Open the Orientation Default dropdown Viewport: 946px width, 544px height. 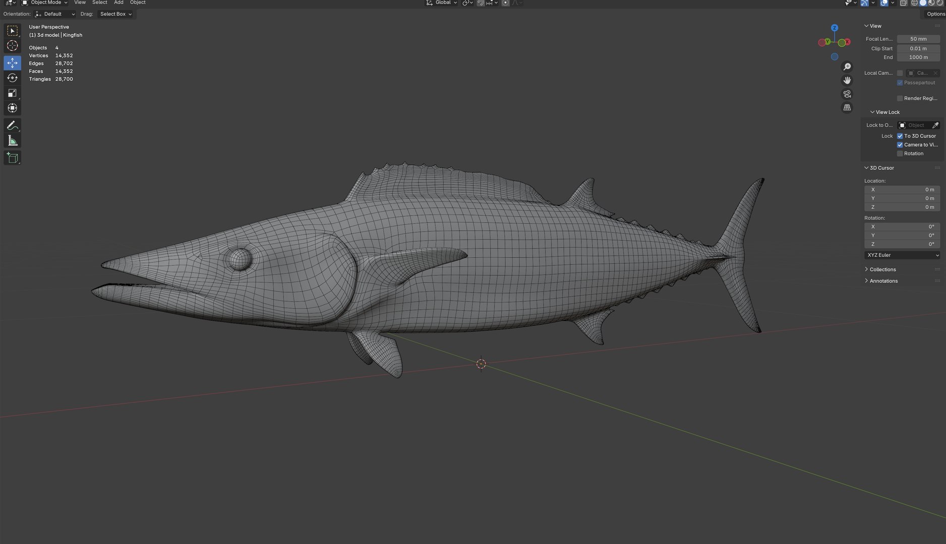55,14
